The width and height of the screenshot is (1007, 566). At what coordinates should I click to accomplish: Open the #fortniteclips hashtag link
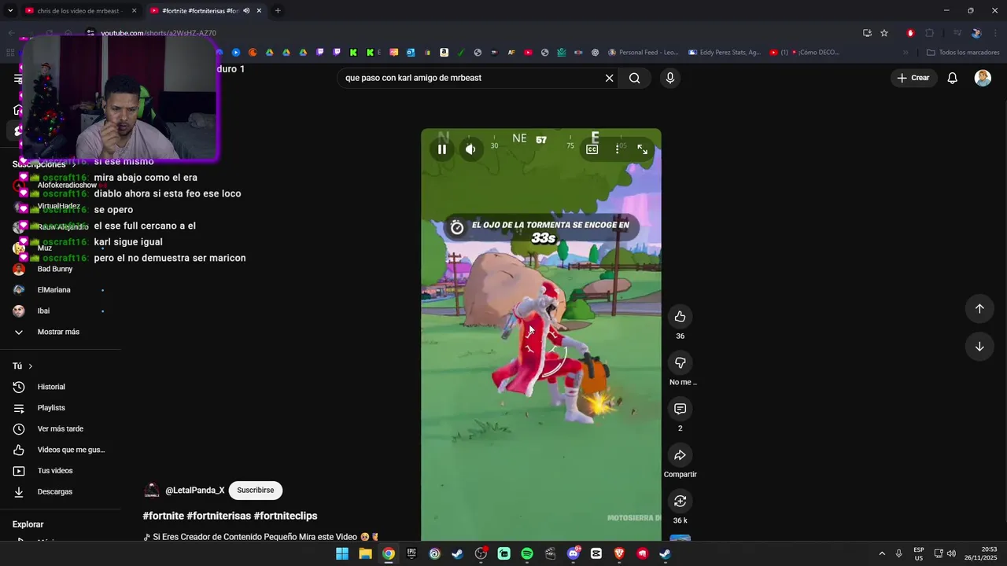click(x=286, y=516)
